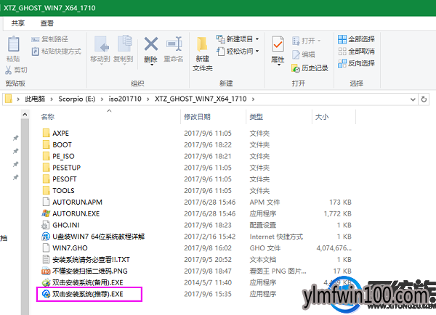Go to 此电脑 in address path
The image size is (436, 315).
click(x=35, y=99)
